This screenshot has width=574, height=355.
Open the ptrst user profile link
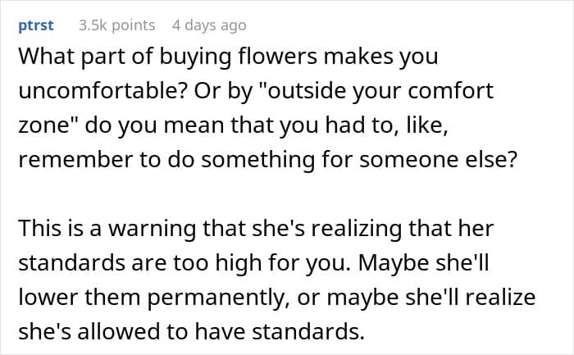click(x=36, y=25)
